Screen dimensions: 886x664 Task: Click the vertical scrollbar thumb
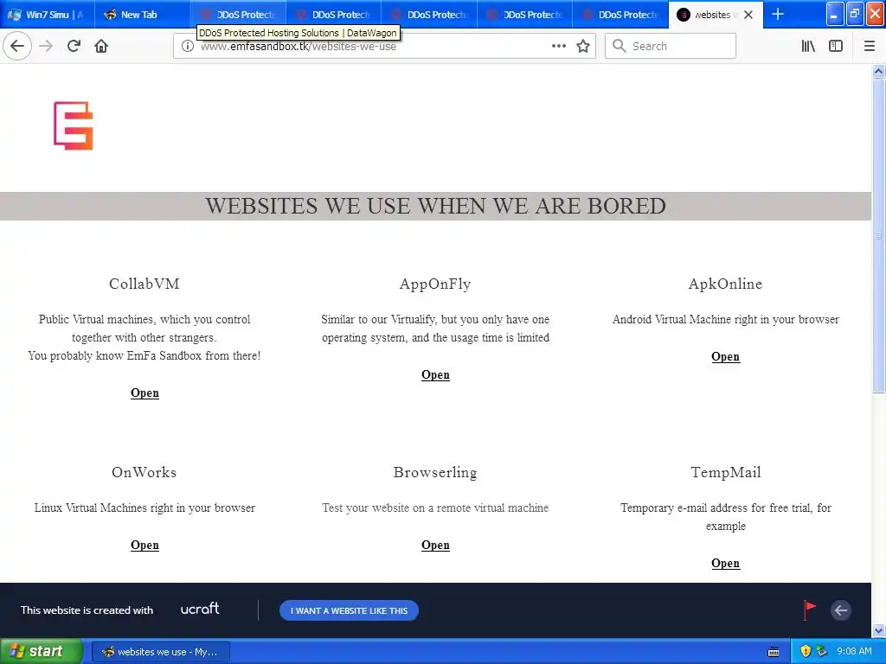coord(878,236)
